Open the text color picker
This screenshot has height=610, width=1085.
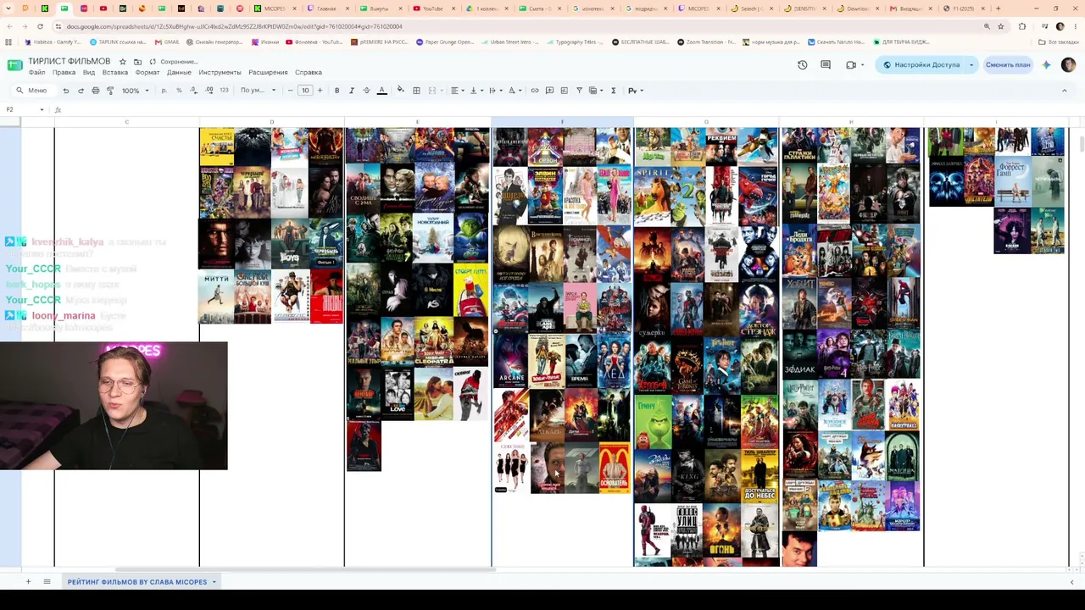click(381, 91)
